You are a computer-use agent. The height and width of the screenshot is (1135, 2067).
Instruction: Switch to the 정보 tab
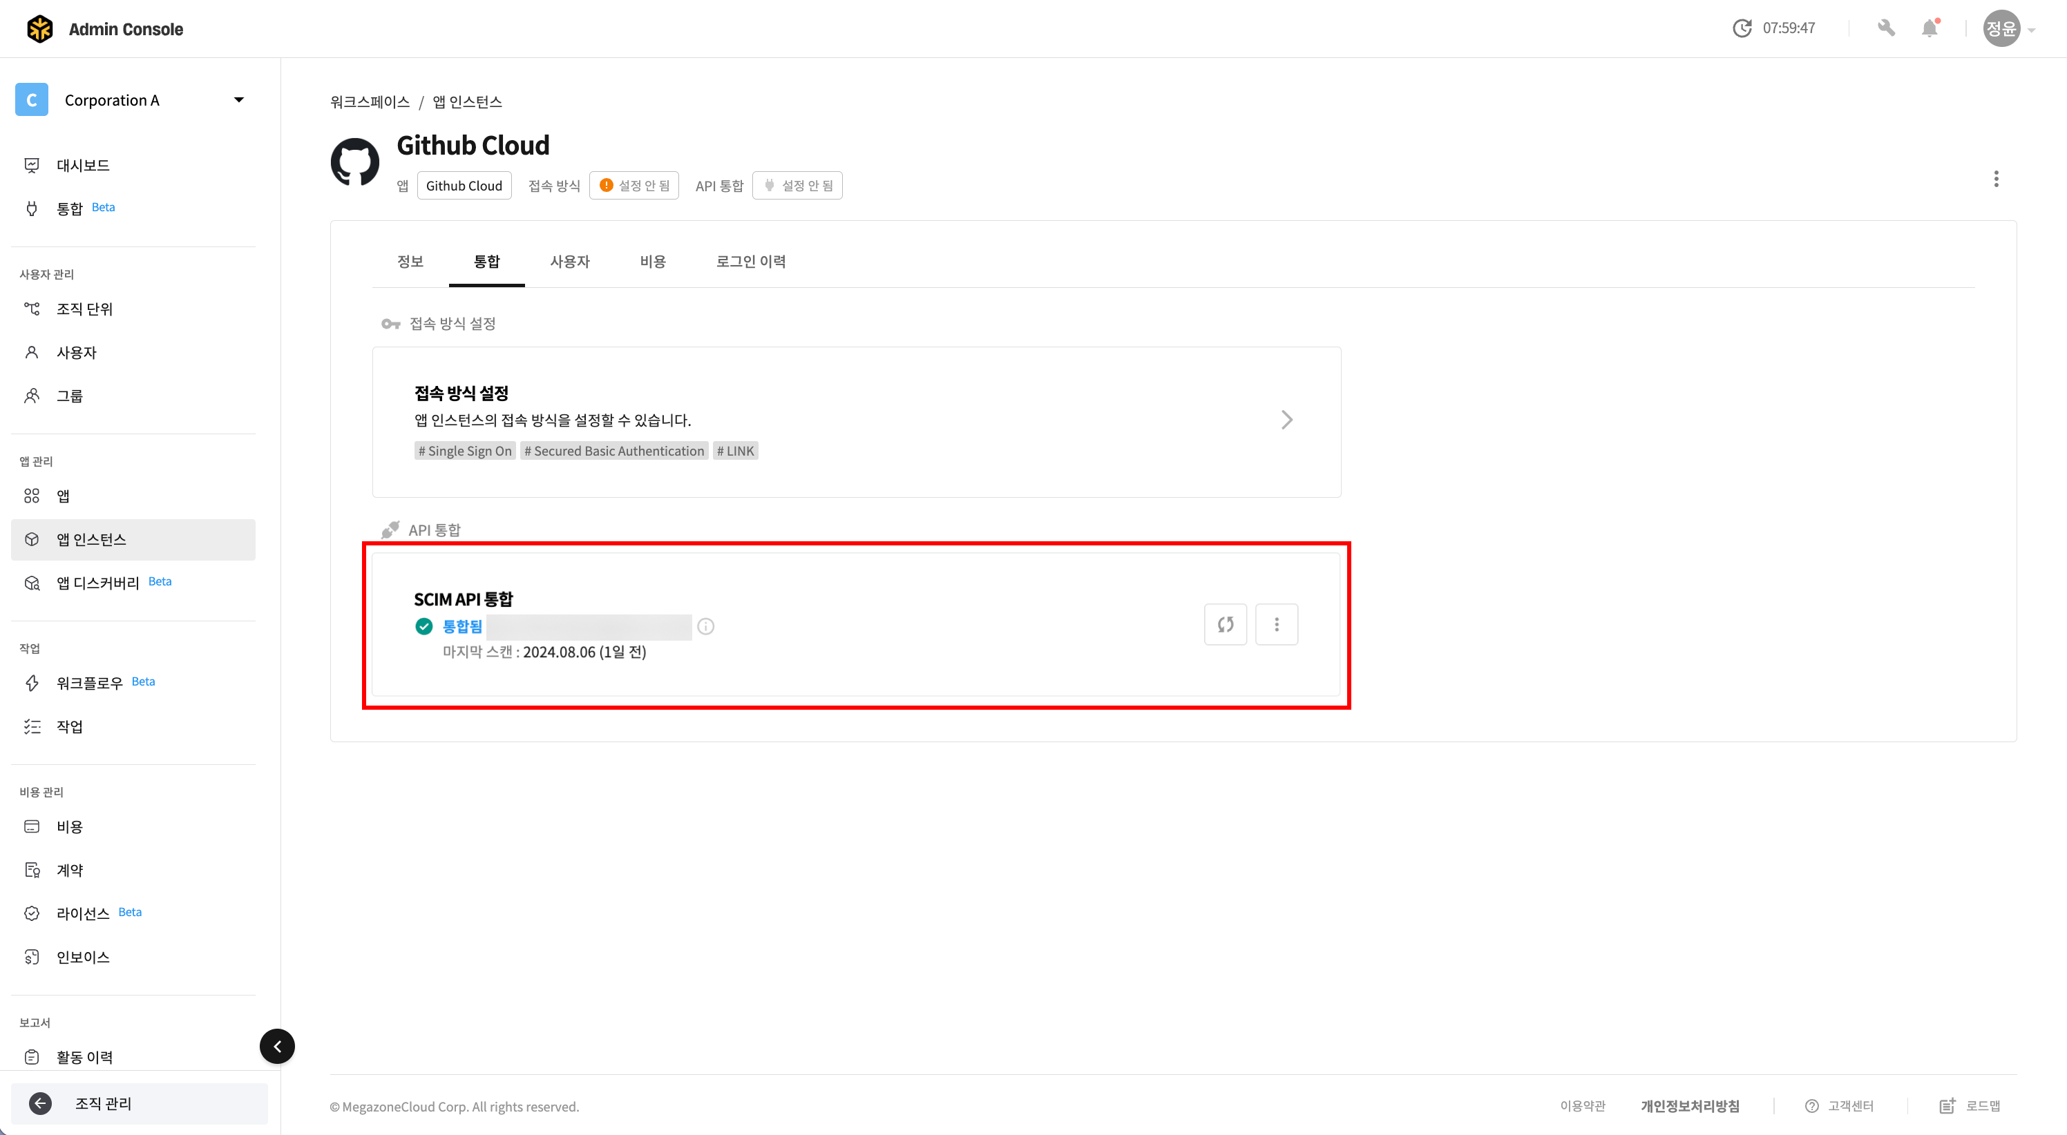(x=410, y=262)
